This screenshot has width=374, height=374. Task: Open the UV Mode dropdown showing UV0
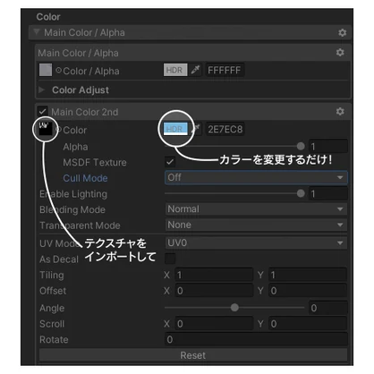[x=256, y=242]
